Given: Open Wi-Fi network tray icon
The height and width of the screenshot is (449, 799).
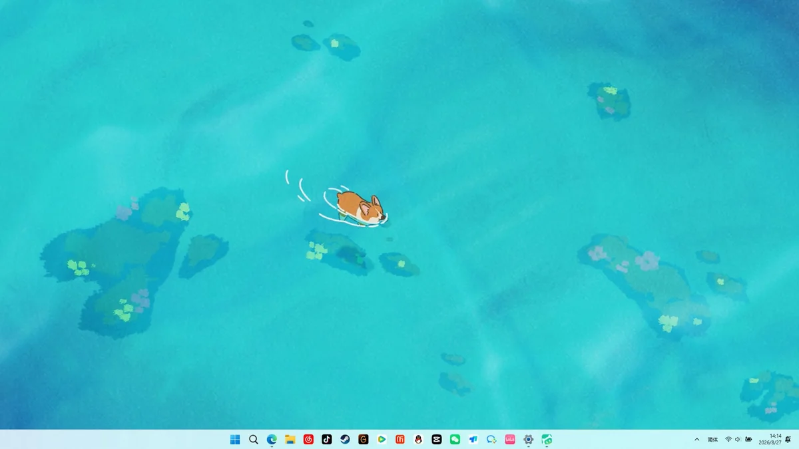Looking at the screenshot, I should coord(728,439).
